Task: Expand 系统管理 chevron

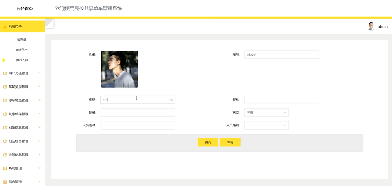Action: 40,168
